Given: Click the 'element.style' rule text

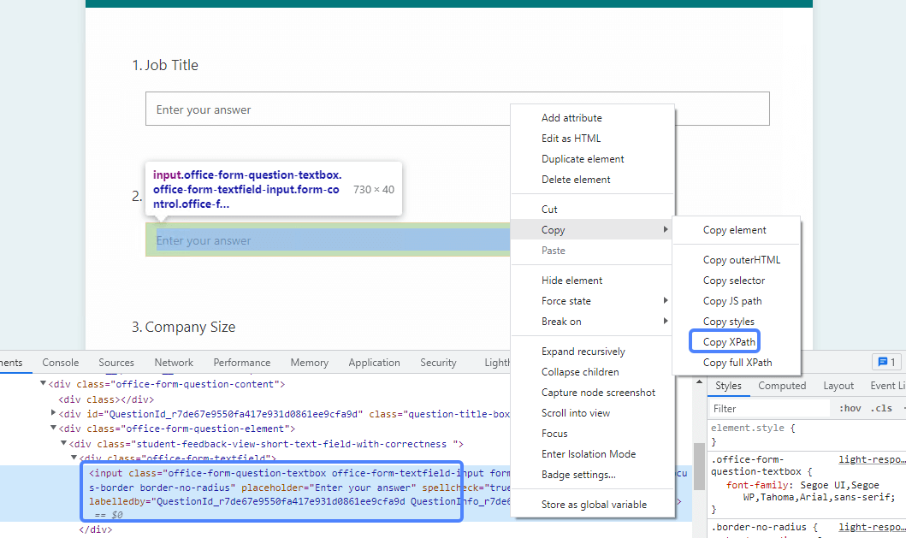Looking at the screenshot, I should pos(747,429).
